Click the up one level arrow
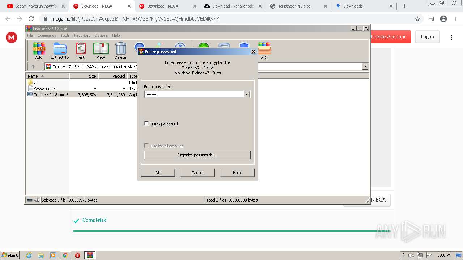 coord(33,66)
